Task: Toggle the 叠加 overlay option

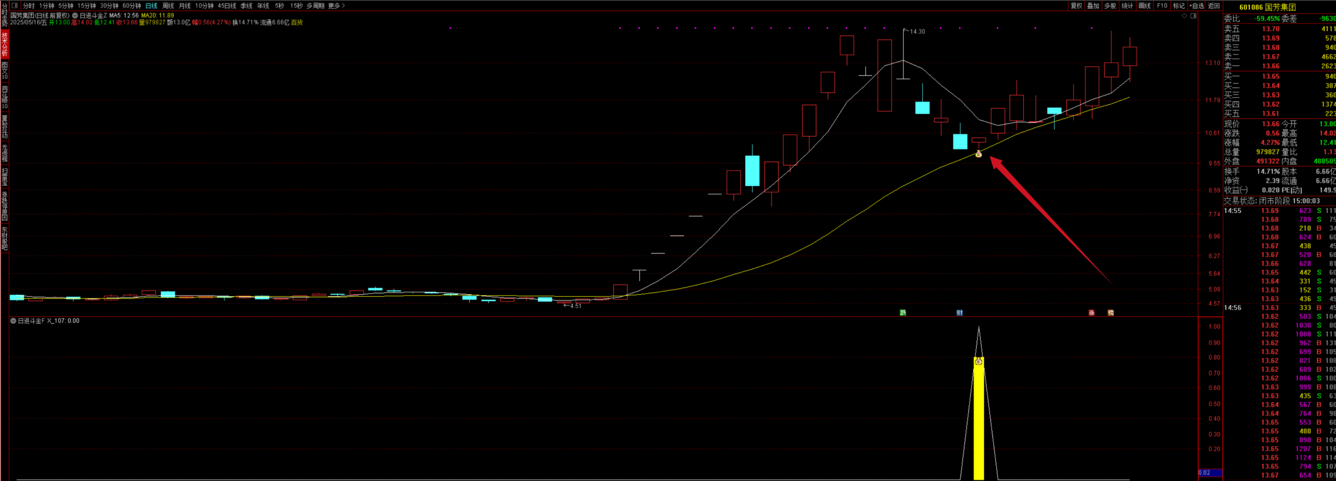Action: 1093,6
